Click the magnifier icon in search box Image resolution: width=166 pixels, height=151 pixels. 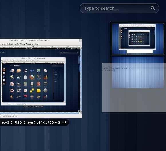[x=153, y=8]
